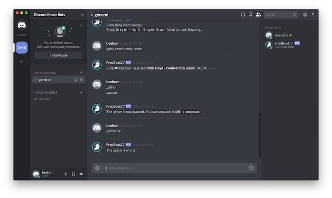Select the #general text channel
The image size is (332, 198).
click(x=45, y=80)
